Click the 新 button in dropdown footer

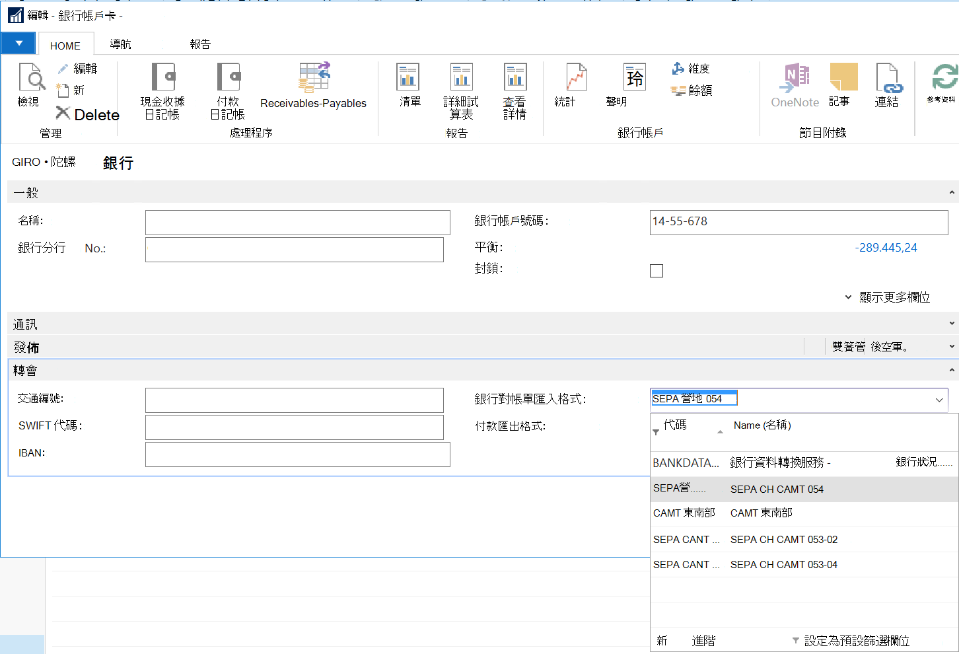pyautogui.click(x=662, y=641)
